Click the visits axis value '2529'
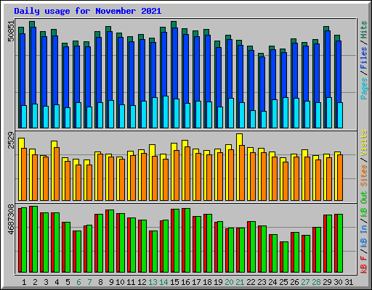Screen dimensions: 372x290 [11, 140]
